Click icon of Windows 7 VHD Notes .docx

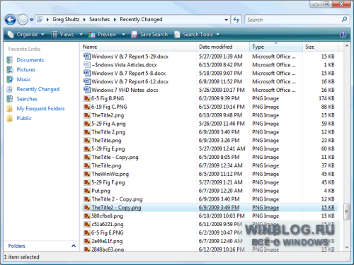pyautogui.click(x=87, y=90)
